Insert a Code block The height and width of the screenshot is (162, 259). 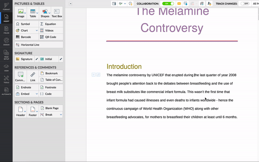[x=51, y=94]
